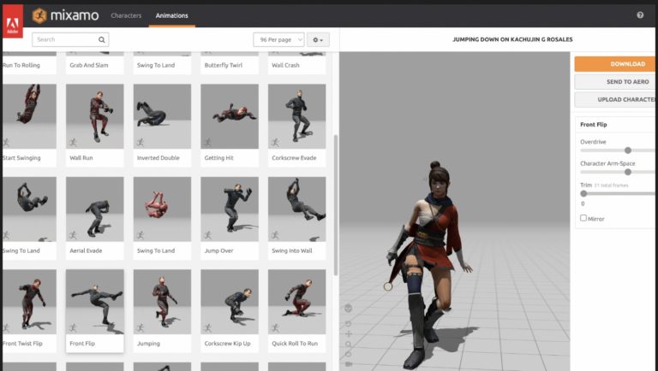Click the orange Download button

[x=616, y=64]
